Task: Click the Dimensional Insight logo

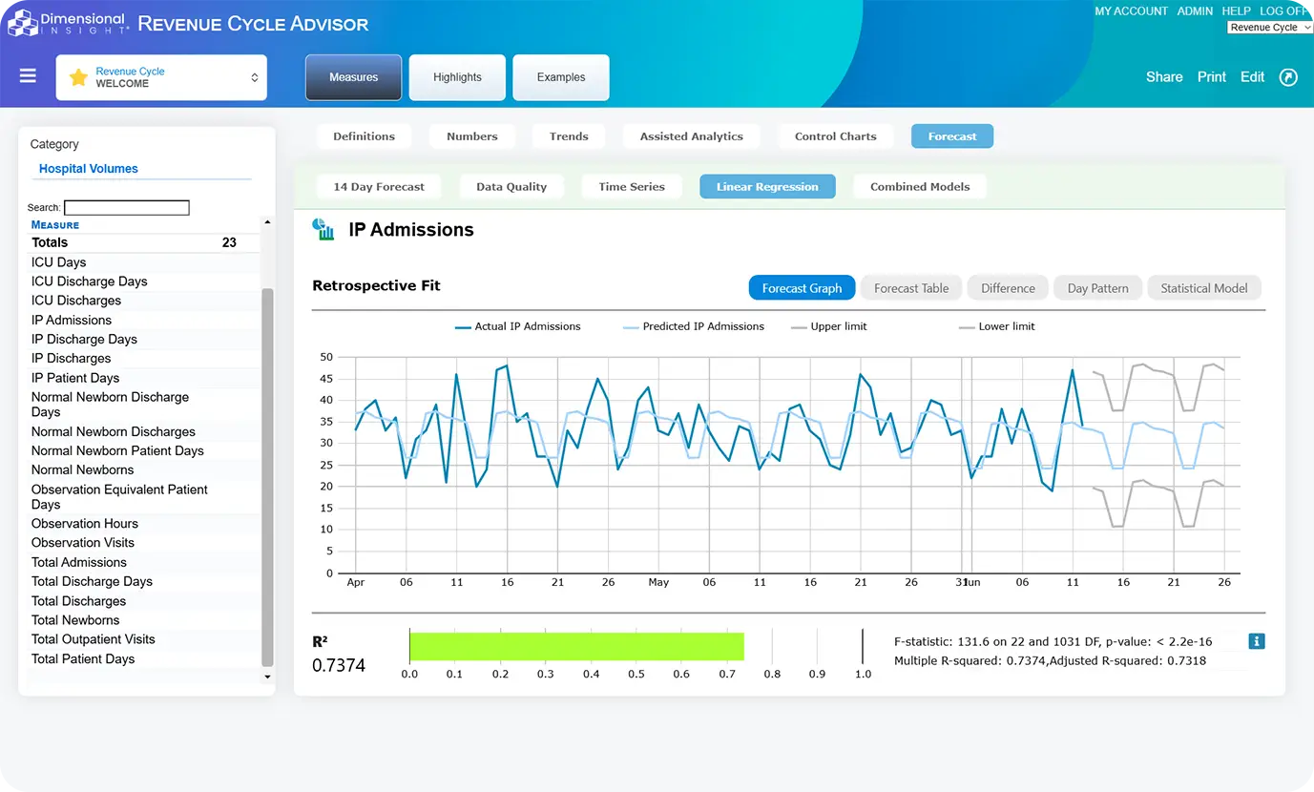Action: coord(67,24)
